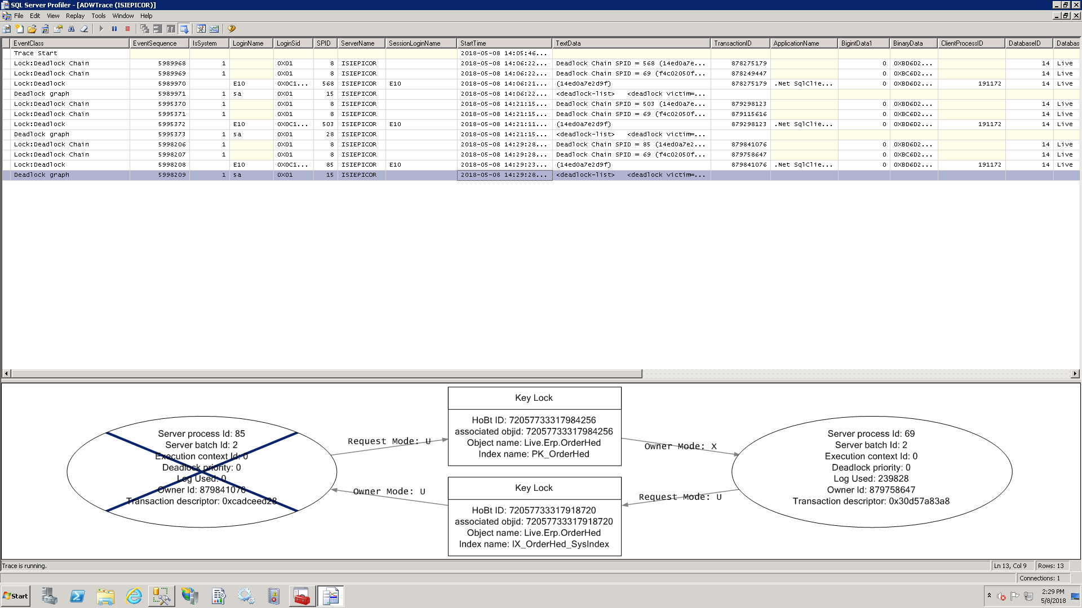This screenshot has height=608, width=1082.
Task: Click the Help question mark icon
Action: click(x=231, y=29)
